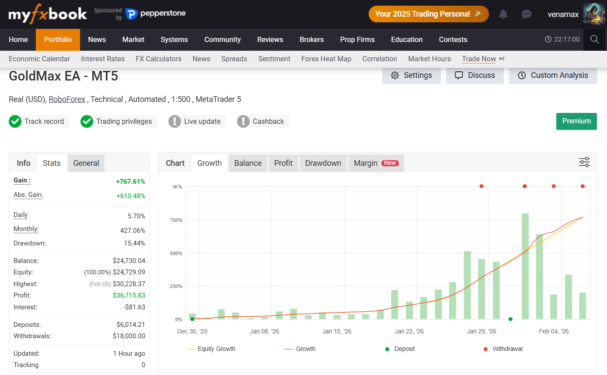The image size is (607, 375).
Task: Click the green Track record checkmark
Action: tap(15, 121)
